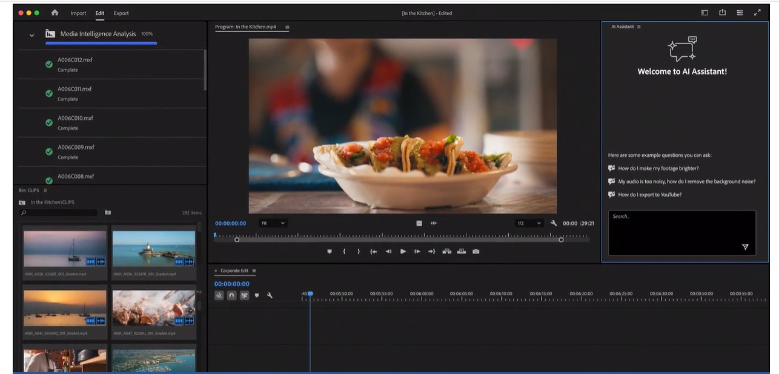Open the Program monitor panel menu
Image resolution: width=779 pixels, height=374 pixels.
click(x=287, y=27)
